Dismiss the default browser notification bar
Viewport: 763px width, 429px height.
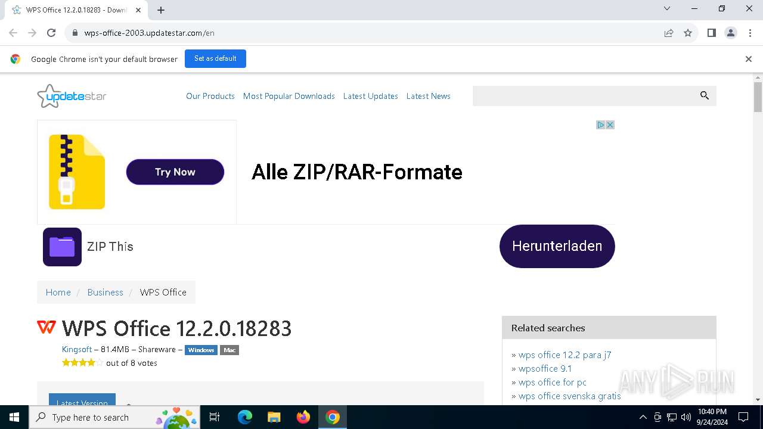tap(748, 59)
